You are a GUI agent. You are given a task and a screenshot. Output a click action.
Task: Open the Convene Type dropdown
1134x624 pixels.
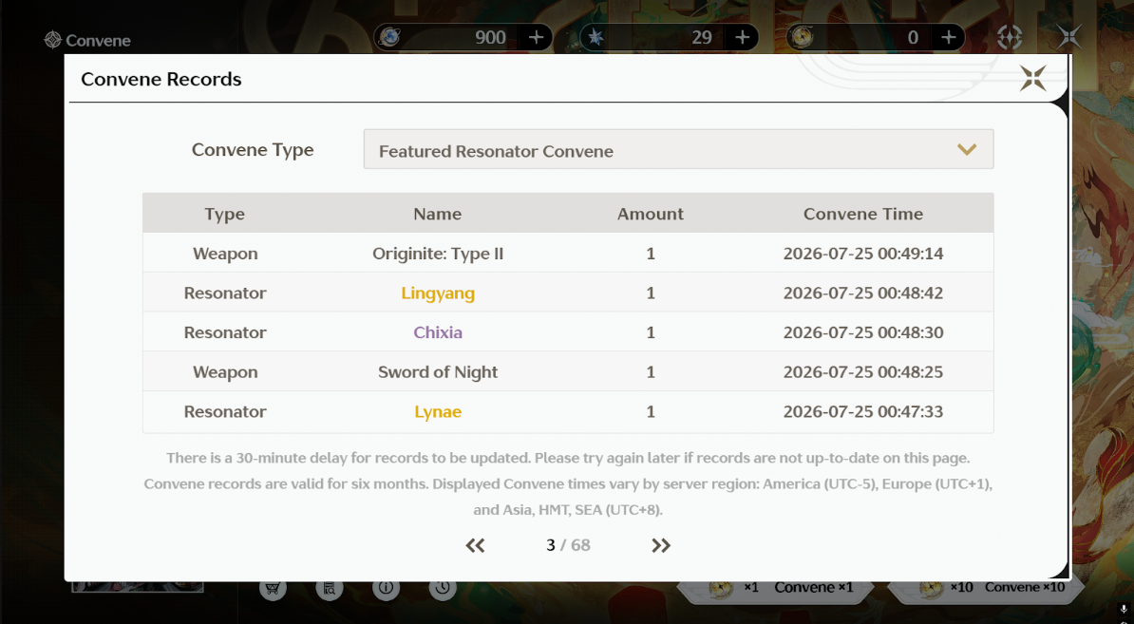[x=678, y=150]
